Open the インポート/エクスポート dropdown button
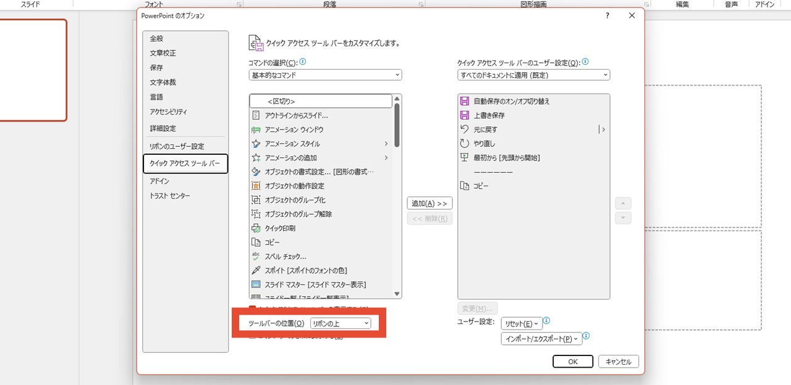This screenshot has width=791, height=385. [541, 339]
